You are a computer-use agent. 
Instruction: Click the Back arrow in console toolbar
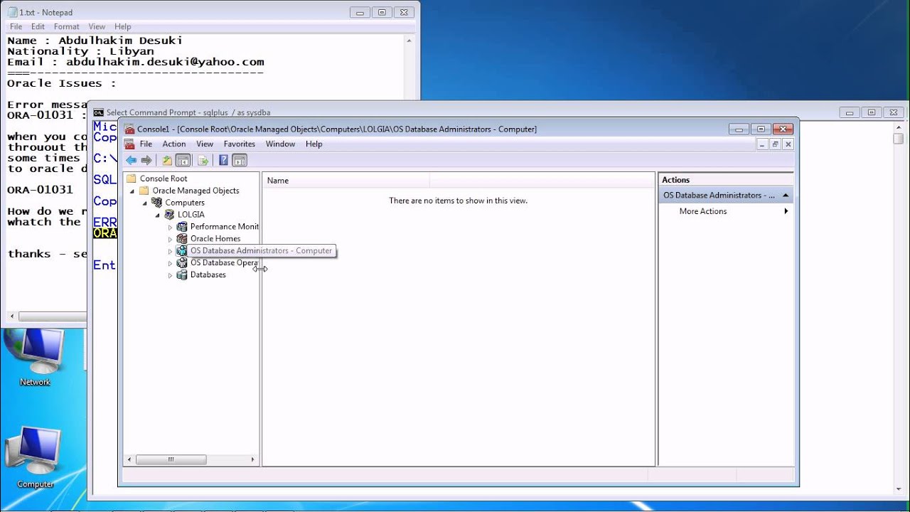point(131,161)
